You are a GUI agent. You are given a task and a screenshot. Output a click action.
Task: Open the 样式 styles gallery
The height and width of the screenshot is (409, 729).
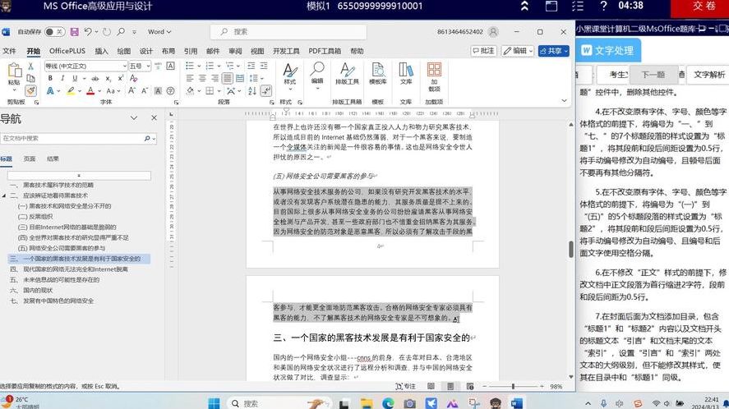(289, 75)
